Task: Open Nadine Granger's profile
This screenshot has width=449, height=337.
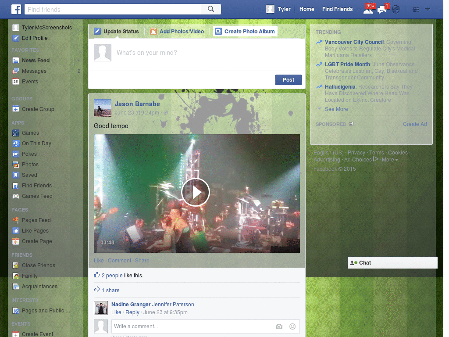Action: coord(131,305)
